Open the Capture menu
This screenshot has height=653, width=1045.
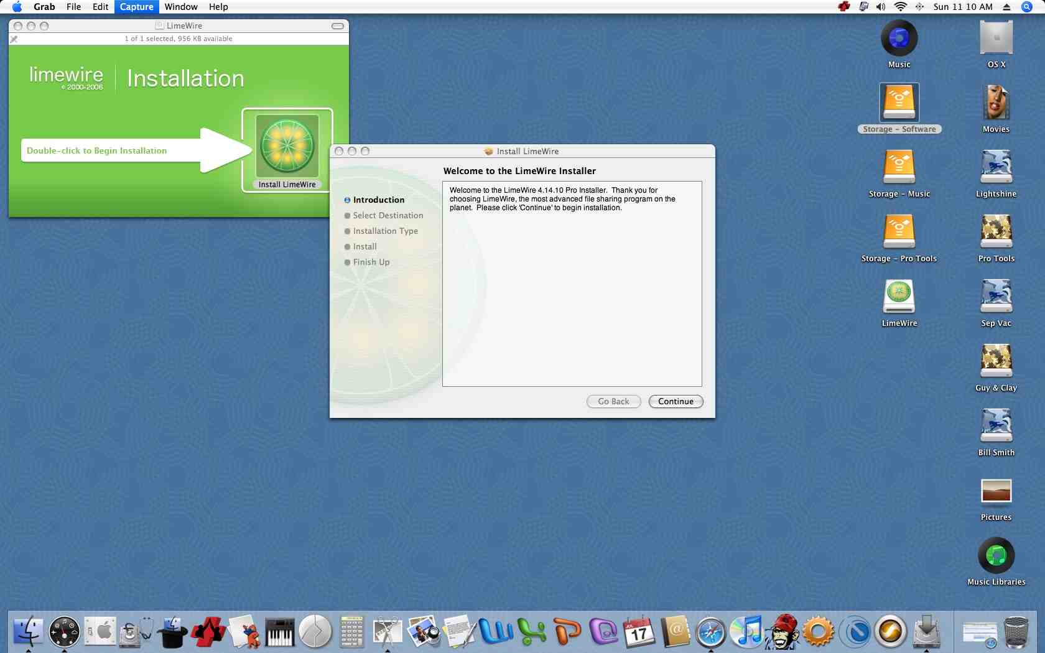tap(137, 7)
